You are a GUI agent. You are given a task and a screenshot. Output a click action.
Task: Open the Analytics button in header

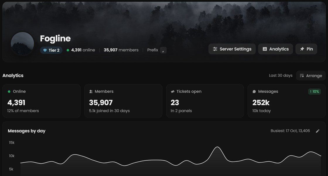click(x=276, y=49)
